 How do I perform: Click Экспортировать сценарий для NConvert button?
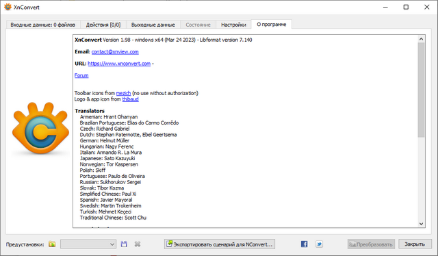click(220, 244)
